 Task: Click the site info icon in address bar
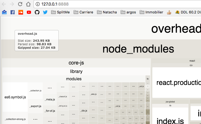point(38,4)
